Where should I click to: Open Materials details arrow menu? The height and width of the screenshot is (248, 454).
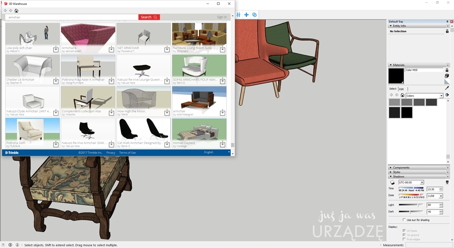(x=447, y=95)
